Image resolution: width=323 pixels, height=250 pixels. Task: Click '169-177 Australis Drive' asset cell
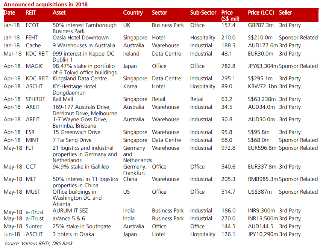[x=85, y=110]
